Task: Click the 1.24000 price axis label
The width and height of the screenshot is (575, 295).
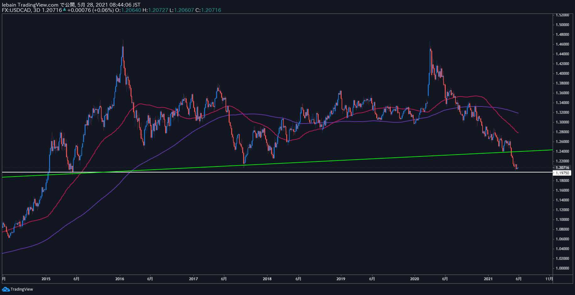Action: click(x=562, y=151)
